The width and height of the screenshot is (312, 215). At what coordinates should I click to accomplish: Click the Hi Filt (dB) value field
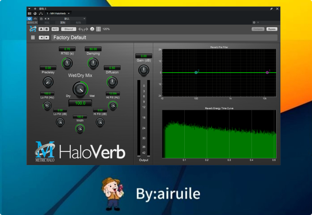pyautogui.click(x=100, y=110)
